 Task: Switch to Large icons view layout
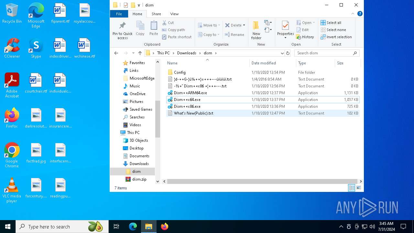[358, 188]
